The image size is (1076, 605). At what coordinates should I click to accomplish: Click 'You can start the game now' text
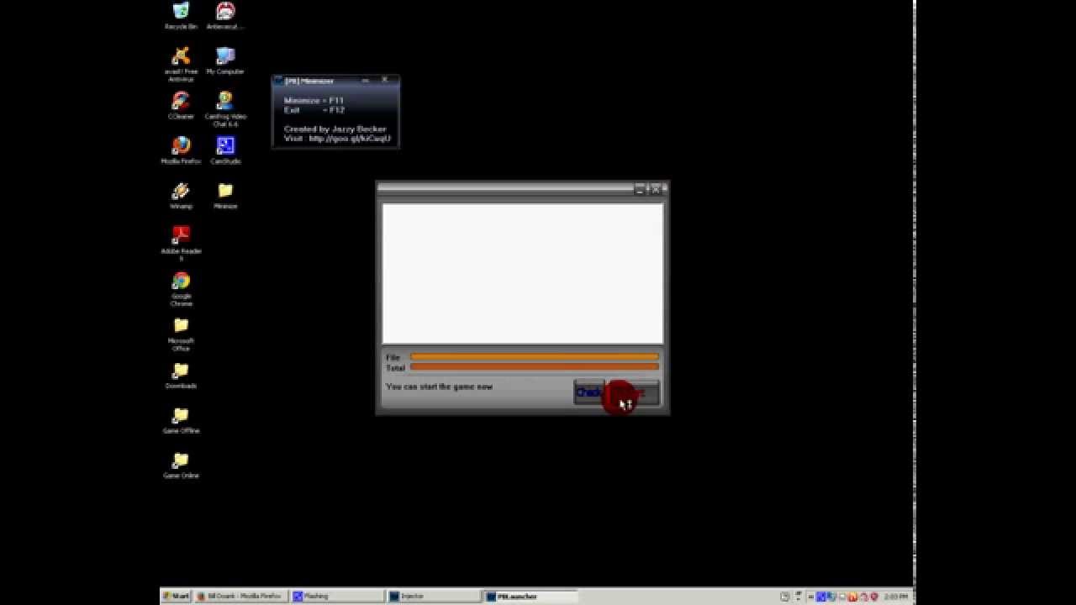(439, 387)
